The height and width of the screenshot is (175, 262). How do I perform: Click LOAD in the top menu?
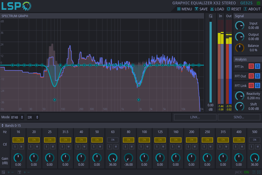click(217, 9)
